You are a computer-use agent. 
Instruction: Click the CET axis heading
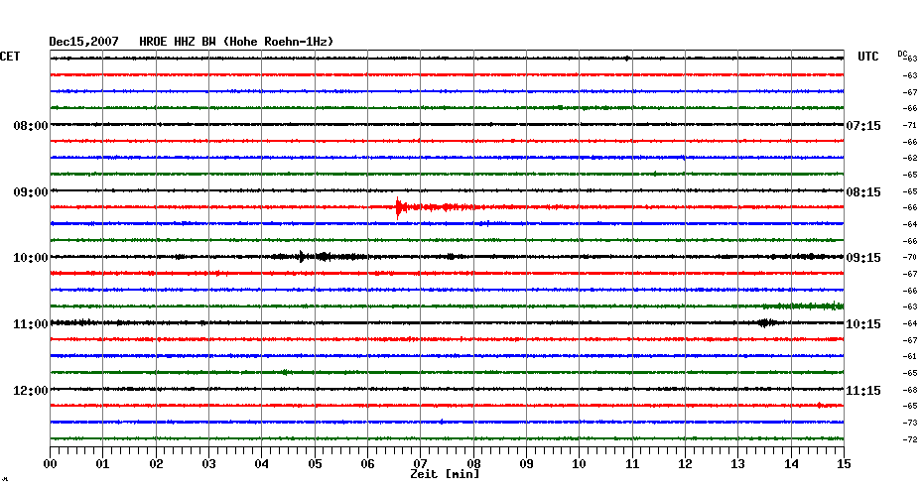[10, 57]
